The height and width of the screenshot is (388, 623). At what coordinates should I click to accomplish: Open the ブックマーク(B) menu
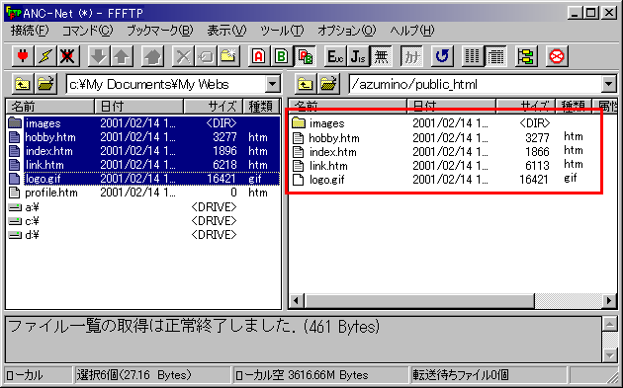(160, 31)
